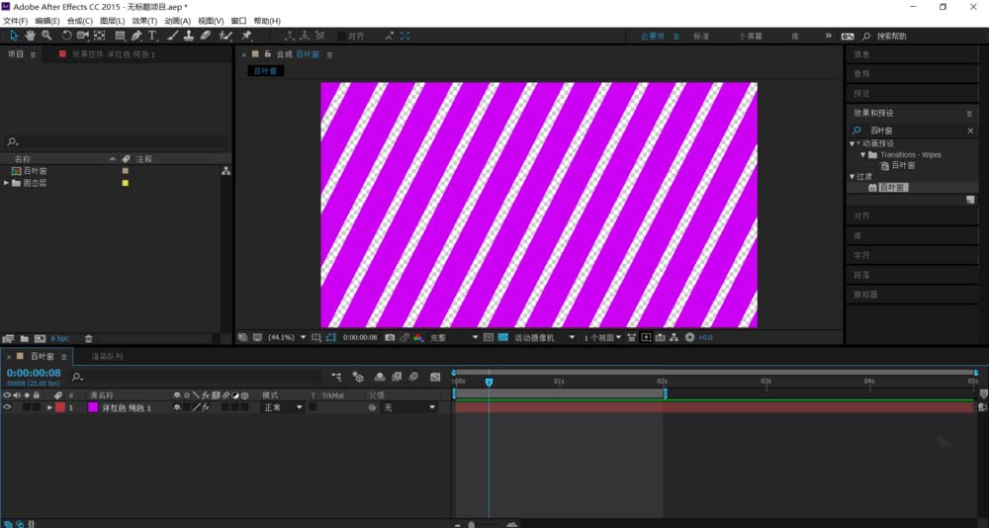Image resolution: width=989 pixels, height=528 pixels.
Task: Expand the 固态层 folder in Project panel
Action: (x=6, y=183)
